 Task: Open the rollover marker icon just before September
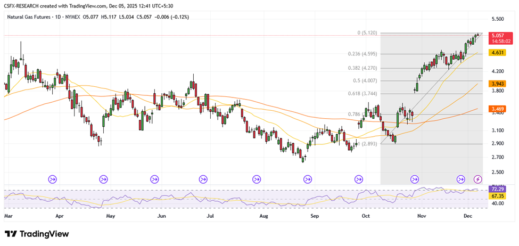pyautogui.click(x=308, y=179)
